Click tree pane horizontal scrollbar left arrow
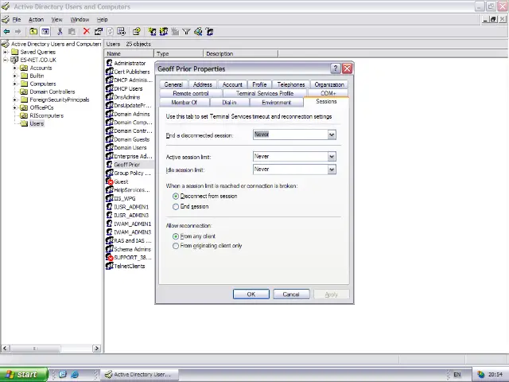The height and width of the screenshot is (382, 509). click(x=5, y=349)
